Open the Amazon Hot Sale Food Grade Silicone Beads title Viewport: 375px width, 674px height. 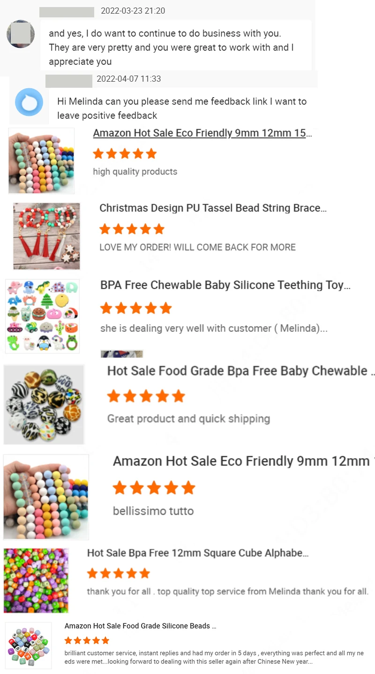[x=140, y=626]
